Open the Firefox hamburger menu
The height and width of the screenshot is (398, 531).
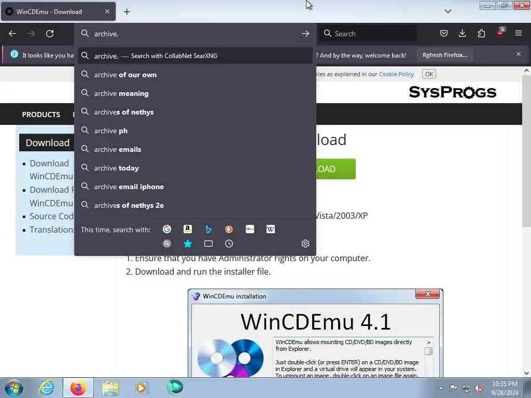(519, 33)
